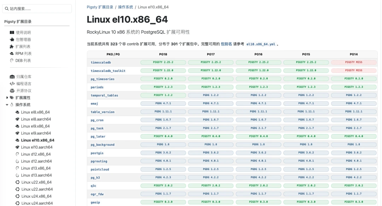Click the 使用说明 book icon
The width and height of the screenshot is (382, 206).
coord(12,32)
